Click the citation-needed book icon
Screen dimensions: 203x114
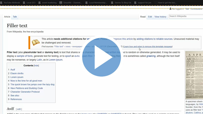(36, 42)
